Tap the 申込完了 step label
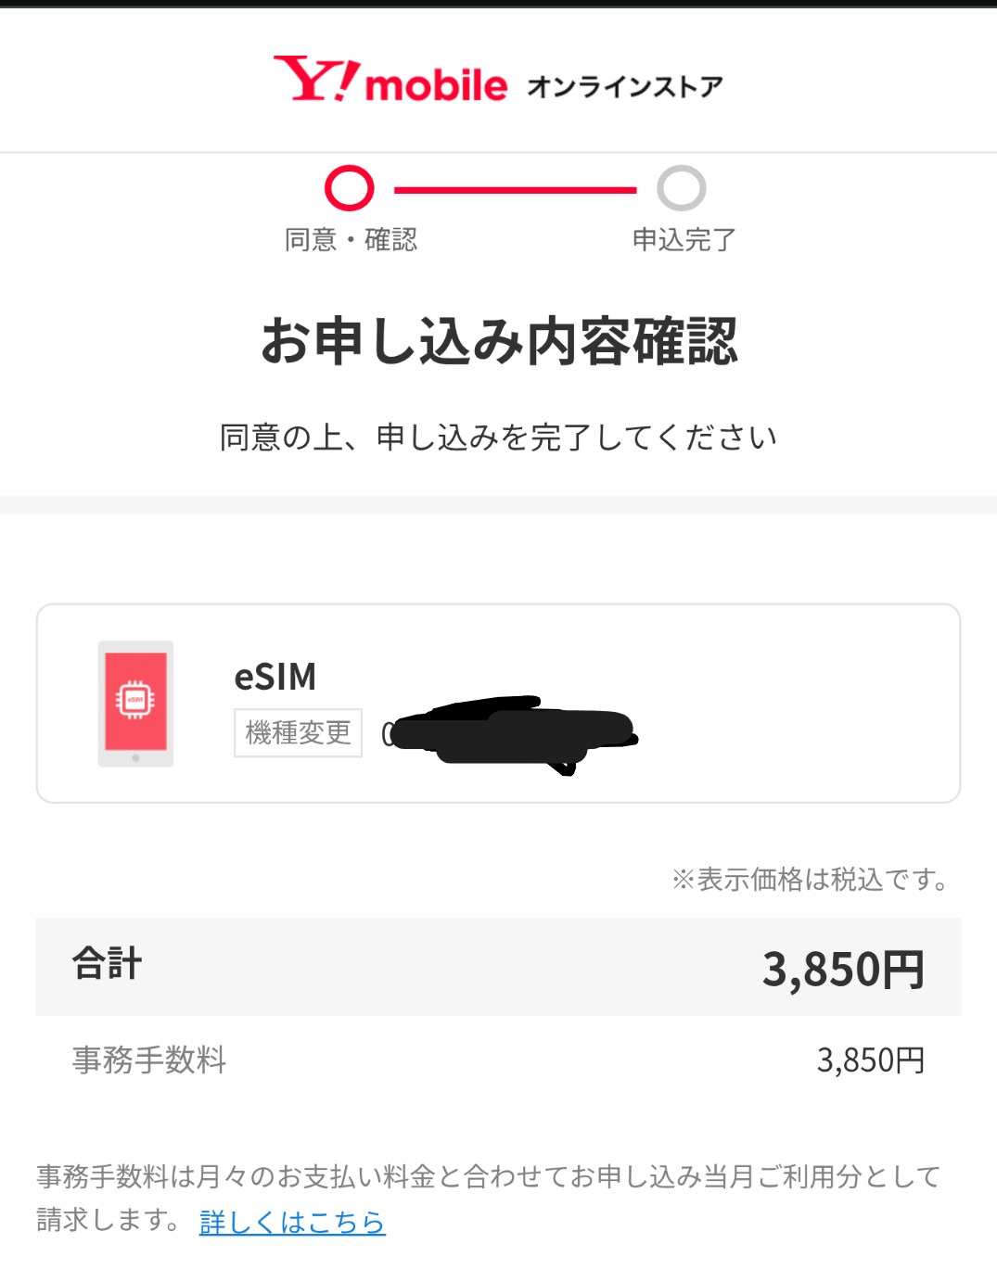997x1282 pixels. pos(684,240)
